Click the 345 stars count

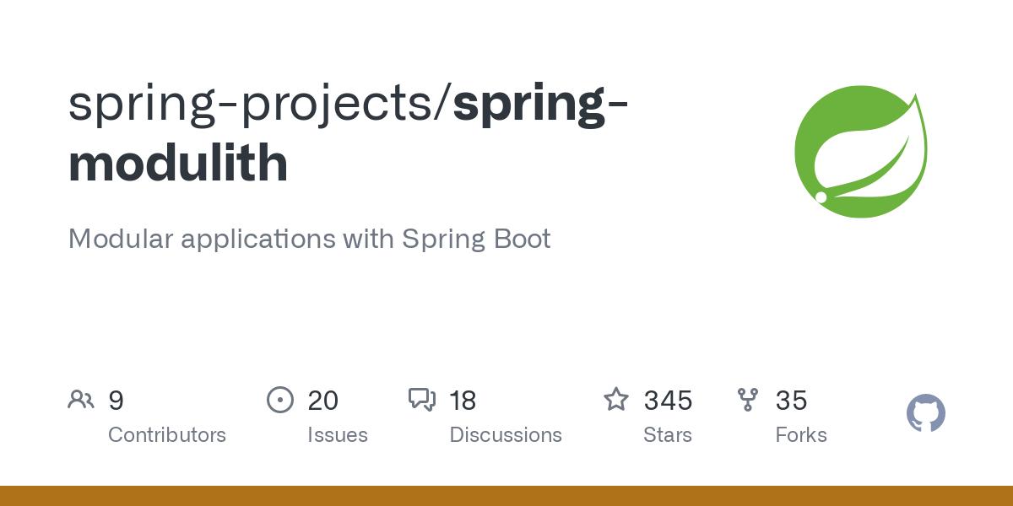[x=668, y=401]
